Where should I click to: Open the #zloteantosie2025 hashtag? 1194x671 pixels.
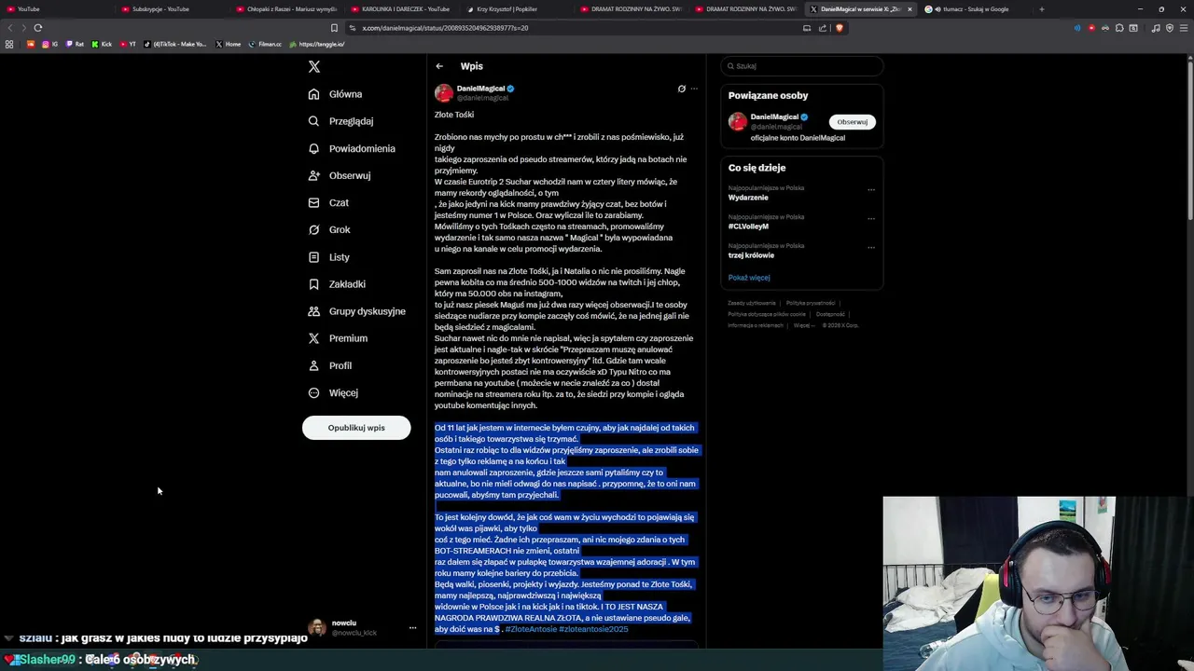[x=593, y=629]
